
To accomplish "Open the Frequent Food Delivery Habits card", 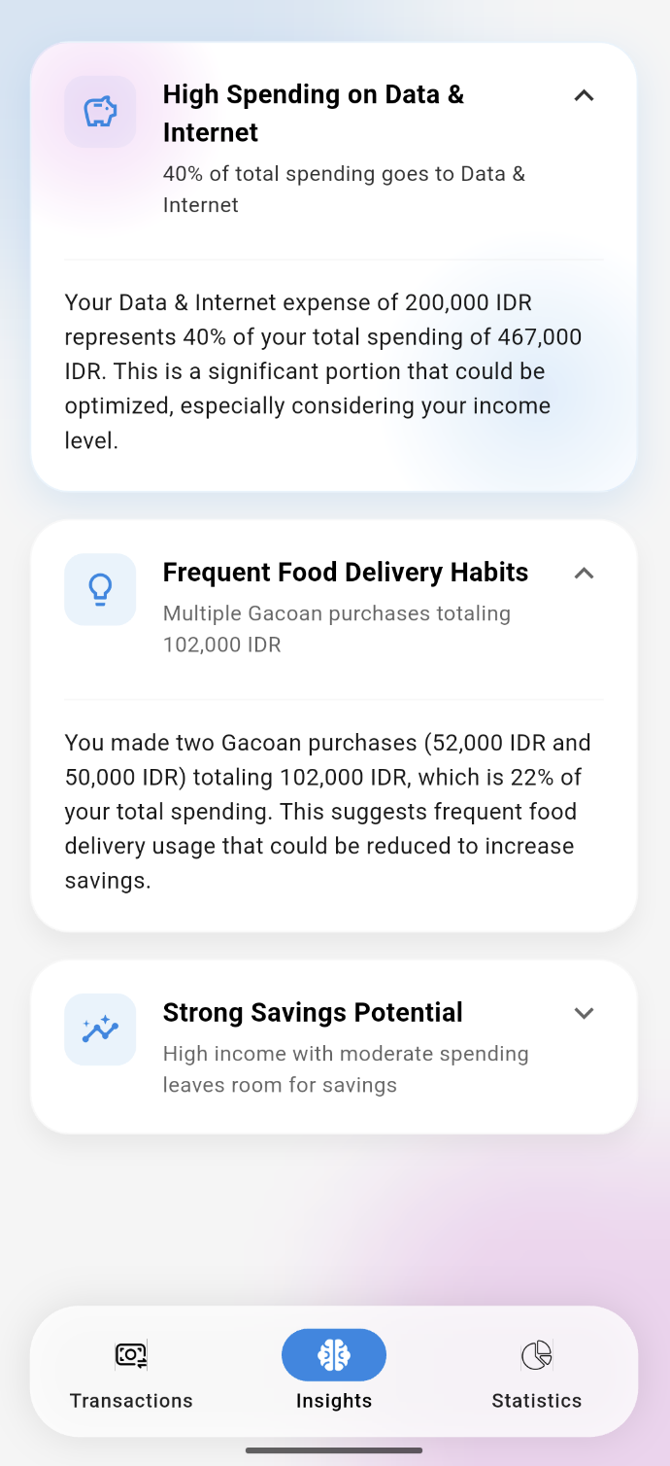I will click(x=345, y=572).
